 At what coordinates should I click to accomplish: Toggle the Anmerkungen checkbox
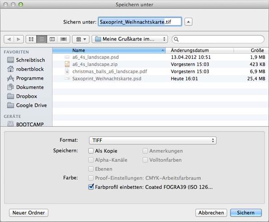click(x=145, y=151)
